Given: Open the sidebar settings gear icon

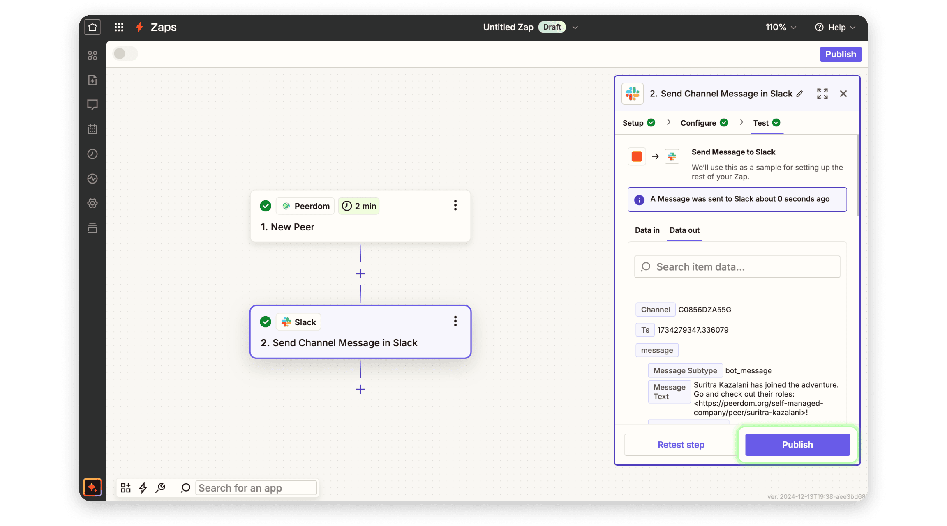Looking at the screenshot, I should [92, 203].
